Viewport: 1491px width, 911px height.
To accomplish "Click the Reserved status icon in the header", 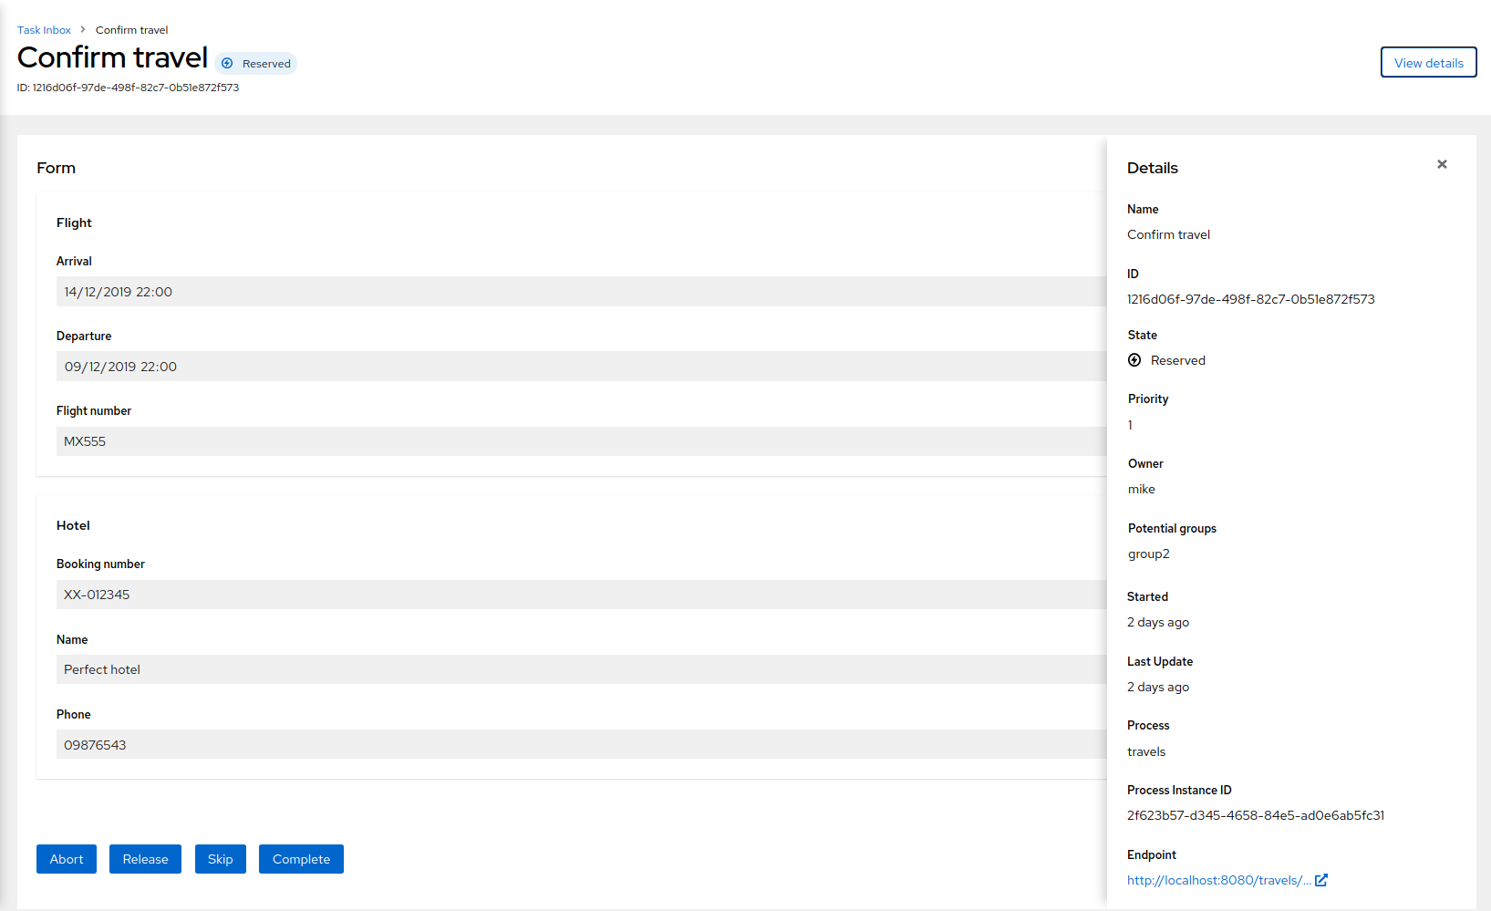I will click(227, 64).
